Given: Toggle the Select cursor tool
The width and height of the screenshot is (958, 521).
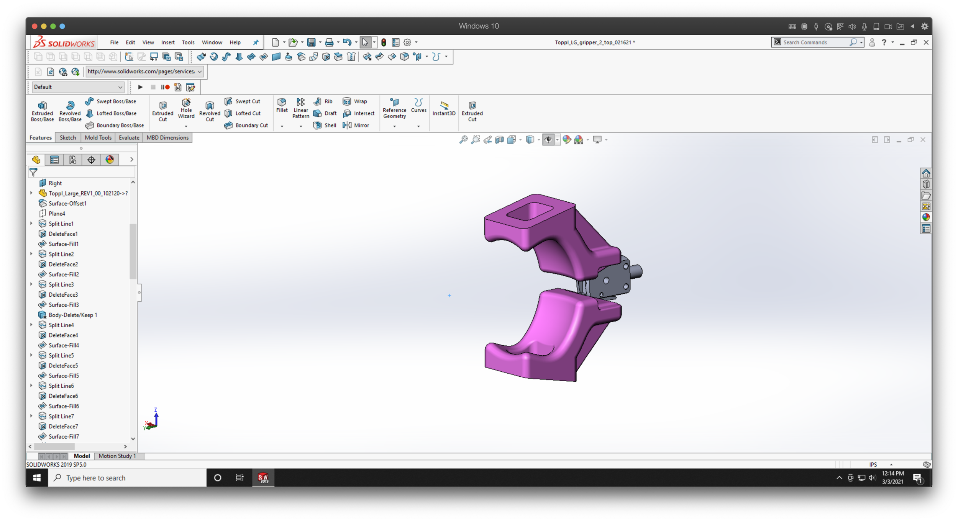Looking at the screenshot, I should tap(365, 42).
